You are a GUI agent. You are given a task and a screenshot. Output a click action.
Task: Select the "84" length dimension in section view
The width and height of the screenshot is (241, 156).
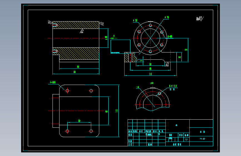pos(78,67)
